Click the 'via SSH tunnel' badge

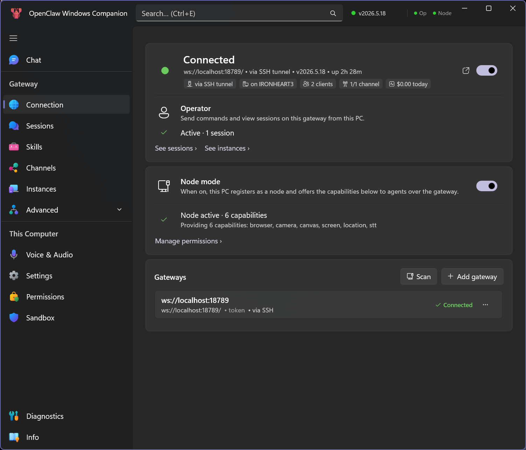coord(210,84)
